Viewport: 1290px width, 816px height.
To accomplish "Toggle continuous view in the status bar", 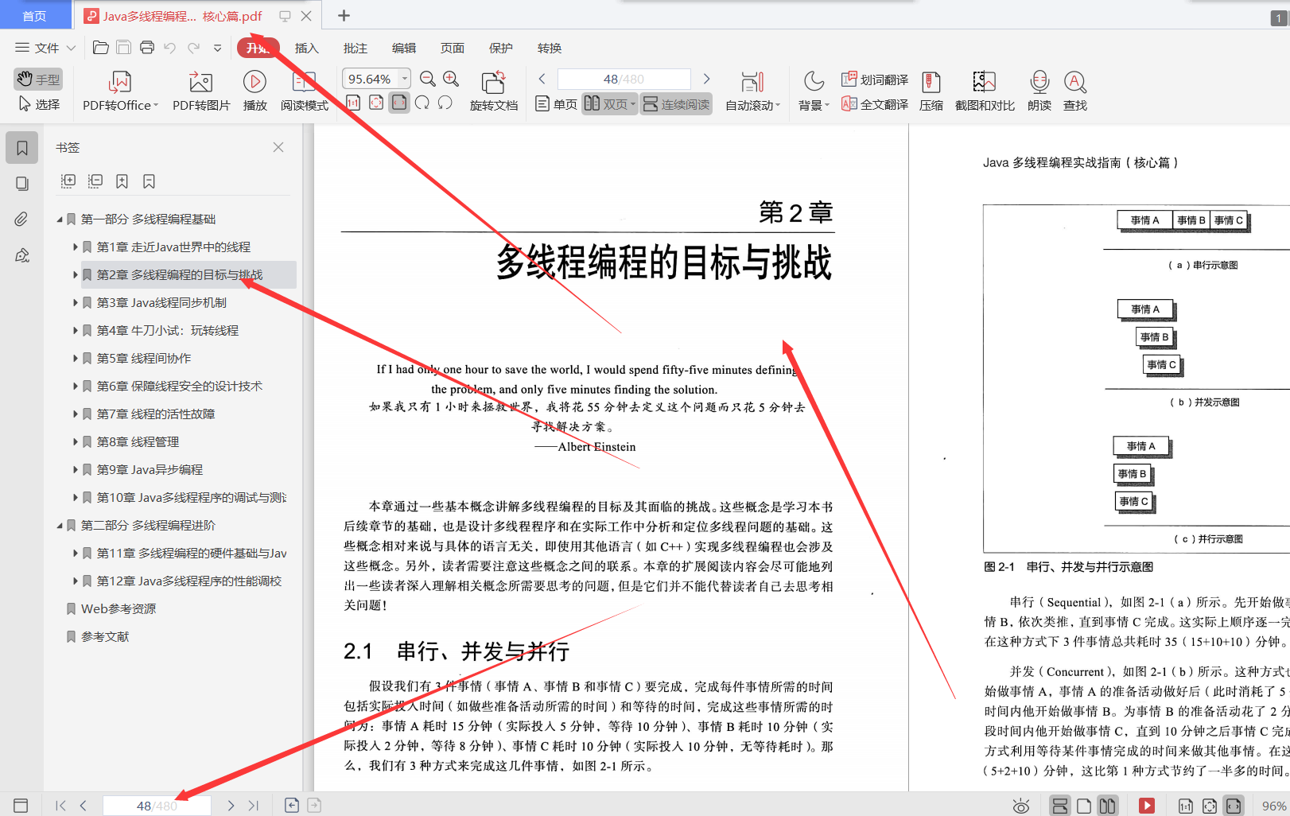I will coord(1059,806).
